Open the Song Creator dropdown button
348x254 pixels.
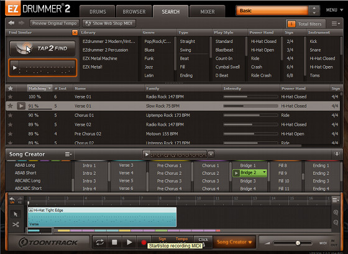[234, 242]
